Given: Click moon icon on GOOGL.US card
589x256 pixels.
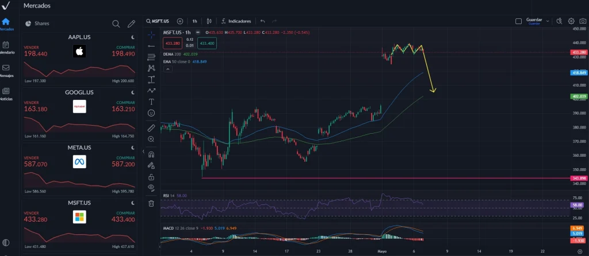Looking at the screenshot, I should click(133, 92).
